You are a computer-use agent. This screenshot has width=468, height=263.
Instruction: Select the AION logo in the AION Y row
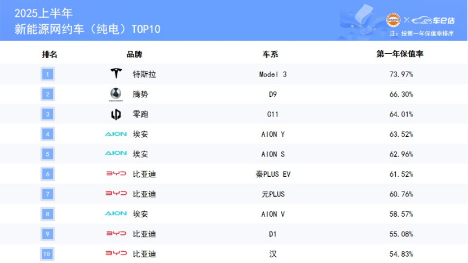pos(116,134)
